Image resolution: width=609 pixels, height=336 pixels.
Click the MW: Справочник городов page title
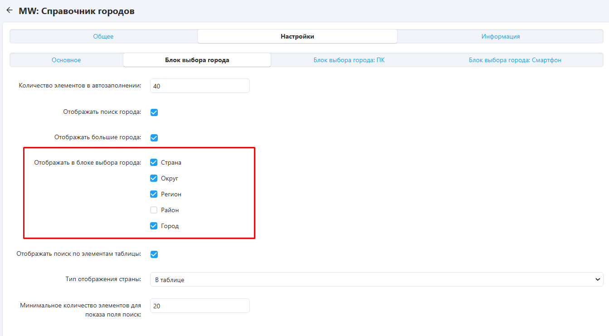[x=76, y=11]
